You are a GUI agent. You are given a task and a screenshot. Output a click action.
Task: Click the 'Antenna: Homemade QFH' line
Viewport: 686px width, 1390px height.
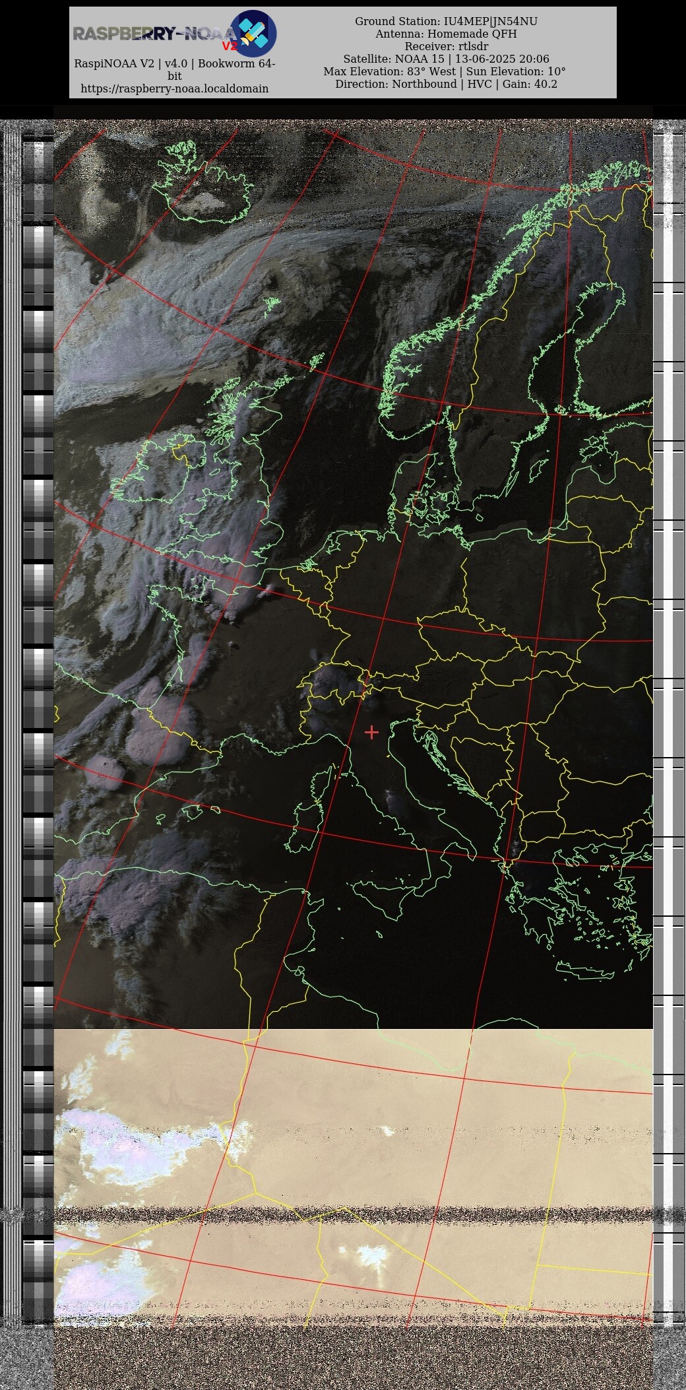[446, 34]
